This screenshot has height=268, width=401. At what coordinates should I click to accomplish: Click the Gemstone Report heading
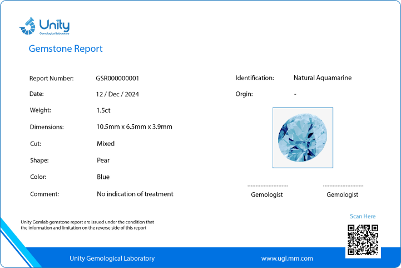pyautogui.click(x=66, y=48)
